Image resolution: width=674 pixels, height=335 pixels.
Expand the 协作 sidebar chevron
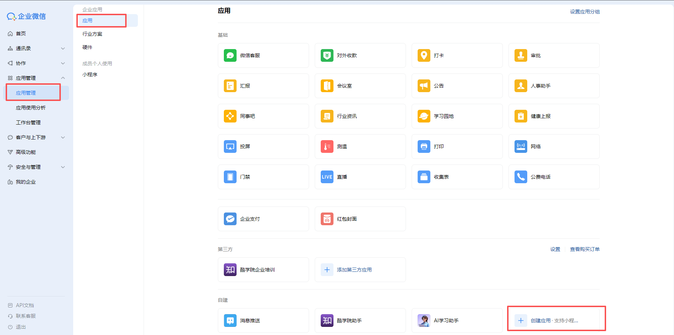[x=63, y=63]
